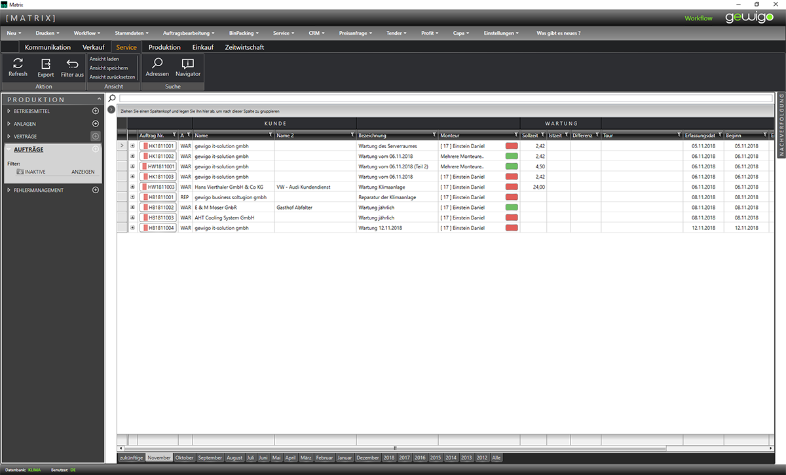Collapse the Produktion panel header
The image size is (786, 475).
pos(99,99)
